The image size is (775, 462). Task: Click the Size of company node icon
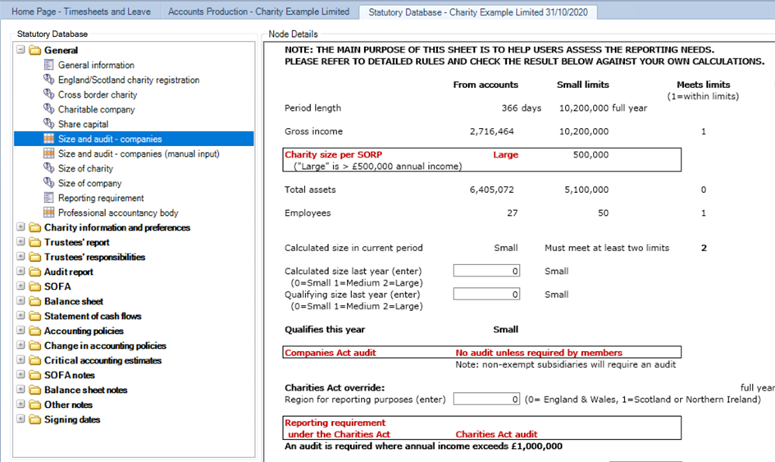48,183
